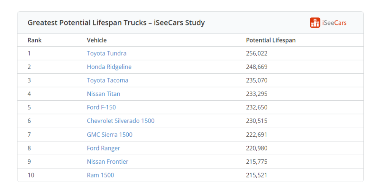The width and height of the screenshot is (385, 190).
Task: Click the iSeeCars brand name text
Action: pyautogui.click(x=334, y=23)
